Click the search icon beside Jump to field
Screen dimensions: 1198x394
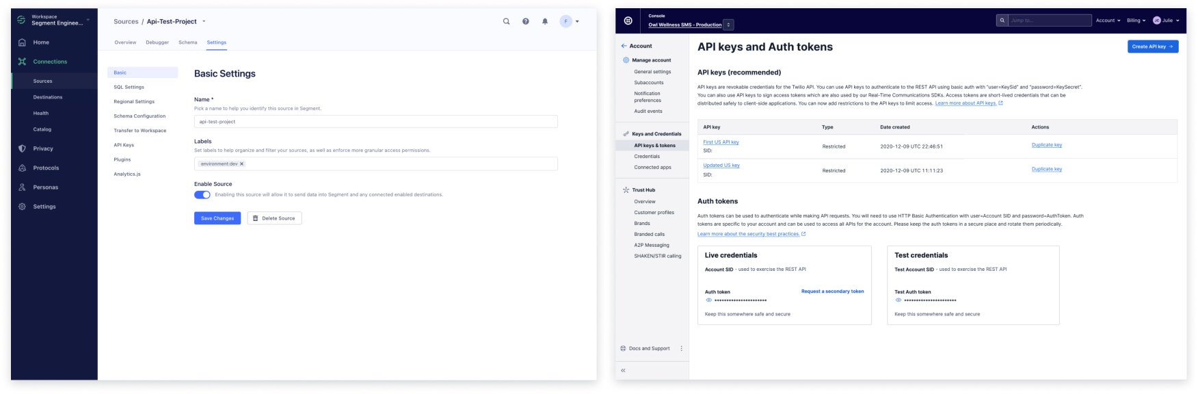[1002, 21]
